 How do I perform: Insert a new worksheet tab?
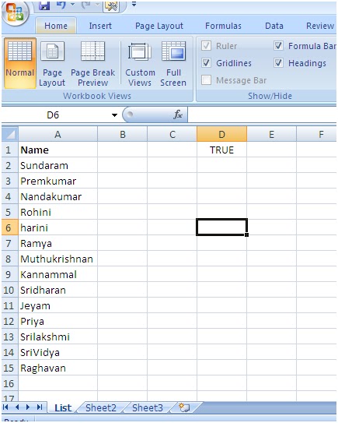pyautogui.click(x=185, y=407)
